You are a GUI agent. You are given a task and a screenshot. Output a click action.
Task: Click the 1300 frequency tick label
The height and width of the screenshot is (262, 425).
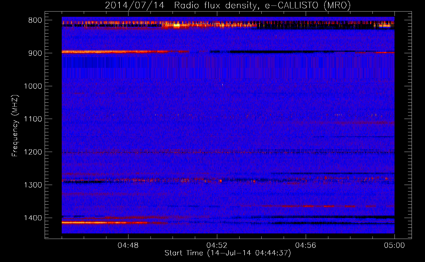click(33, 185)
